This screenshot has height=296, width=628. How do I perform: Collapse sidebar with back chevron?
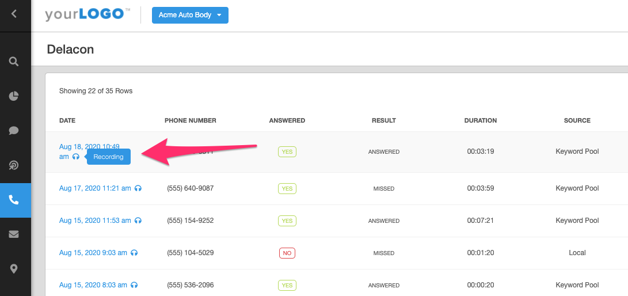pyautogui.click(x=14, y=14)
